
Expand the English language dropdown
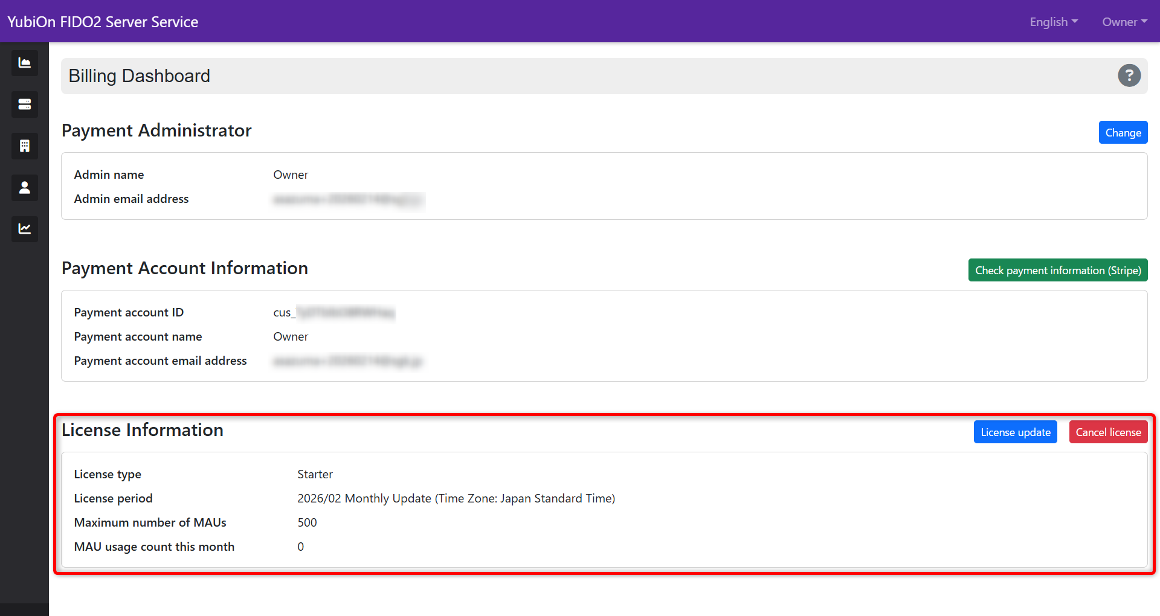[x=1053, y=22]
